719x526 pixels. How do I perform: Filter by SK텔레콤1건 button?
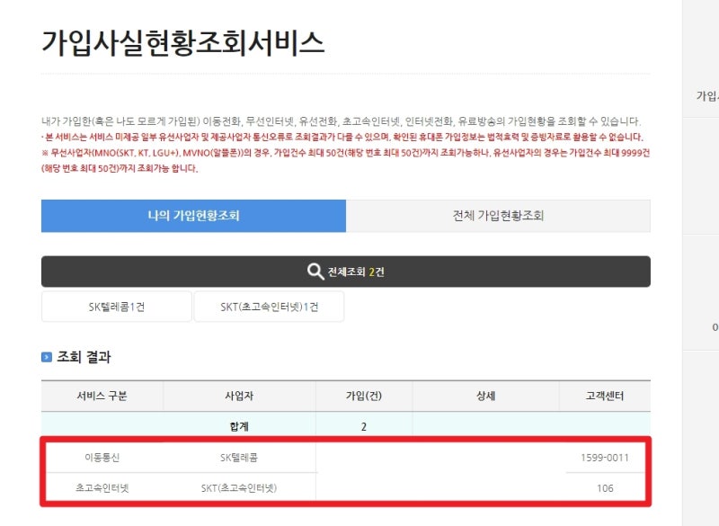pyautogui.click(x=117, y=307)
